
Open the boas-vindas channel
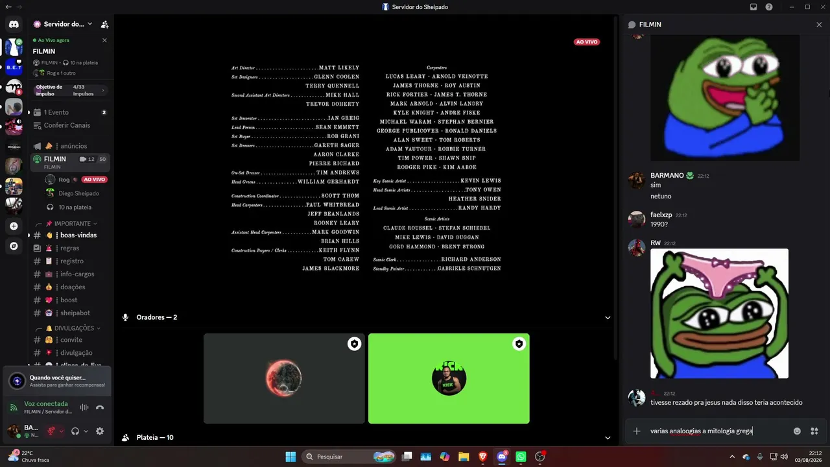click(x=71, y=235)
